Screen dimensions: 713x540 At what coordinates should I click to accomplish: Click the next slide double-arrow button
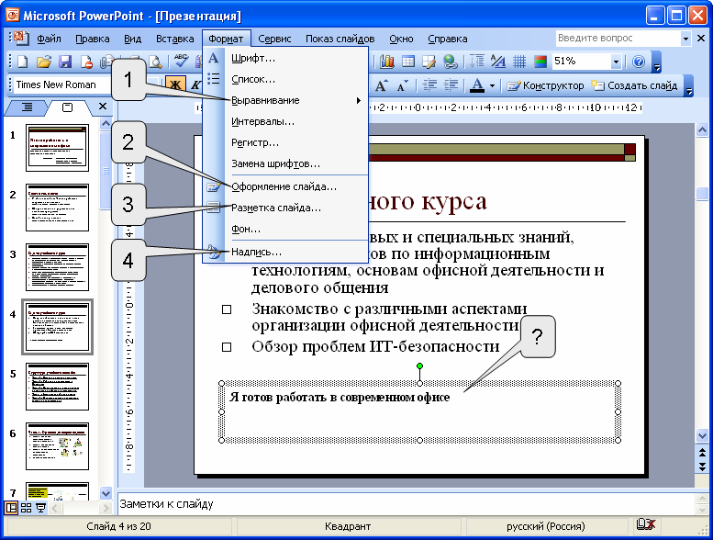(x=702, y=467)
